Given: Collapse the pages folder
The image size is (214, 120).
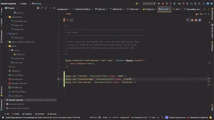Looking at the screenshot, I should (x=7, y=46).
